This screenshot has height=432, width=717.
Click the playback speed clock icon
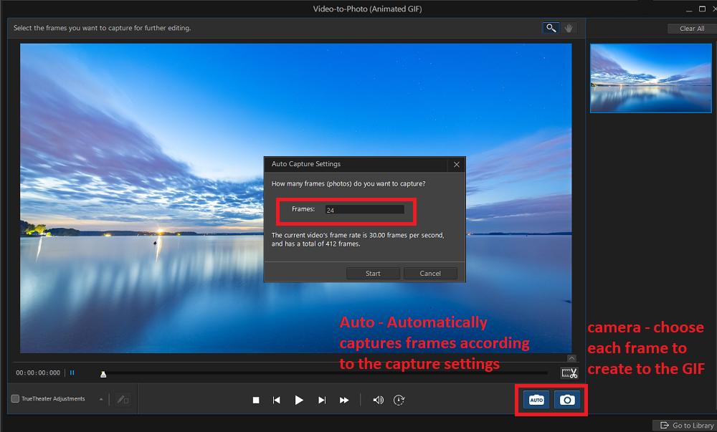pos(399,400)
